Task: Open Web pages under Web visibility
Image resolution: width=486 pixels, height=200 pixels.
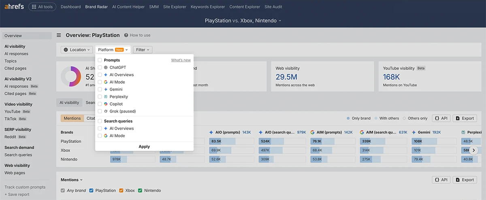Action: click(15, 173)
